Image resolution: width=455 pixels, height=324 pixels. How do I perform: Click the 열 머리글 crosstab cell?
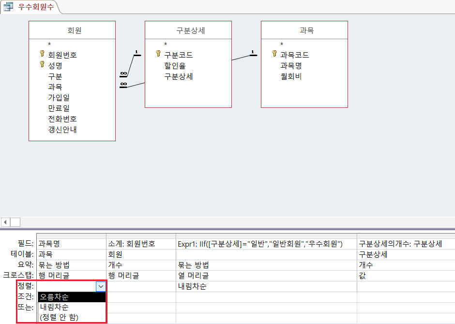[x=192, y=276]
